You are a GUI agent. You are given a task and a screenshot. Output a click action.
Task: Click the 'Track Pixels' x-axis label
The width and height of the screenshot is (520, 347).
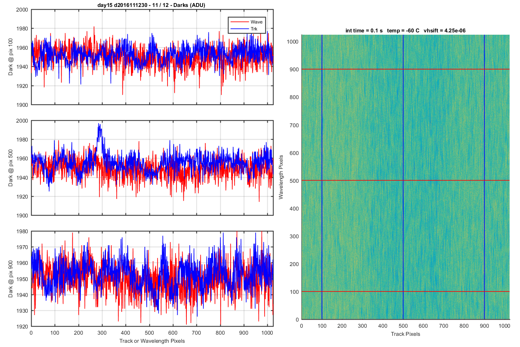pos(406,334)
